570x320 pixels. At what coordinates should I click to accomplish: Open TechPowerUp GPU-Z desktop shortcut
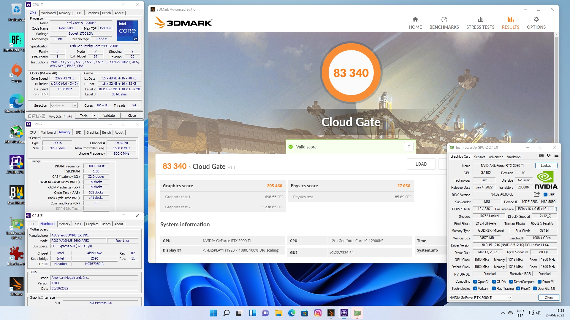[x=16, y=228]
